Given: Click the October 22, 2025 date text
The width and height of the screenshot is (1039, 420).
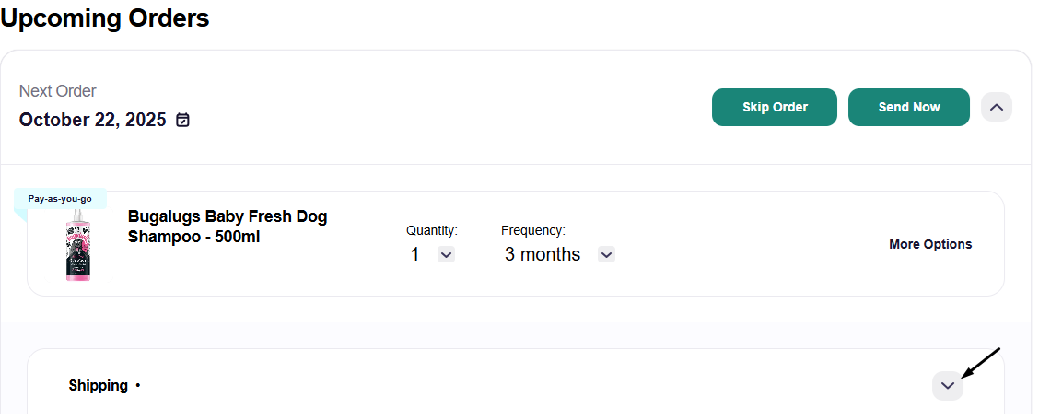Looking at the screenshot, I should (92, 120).
